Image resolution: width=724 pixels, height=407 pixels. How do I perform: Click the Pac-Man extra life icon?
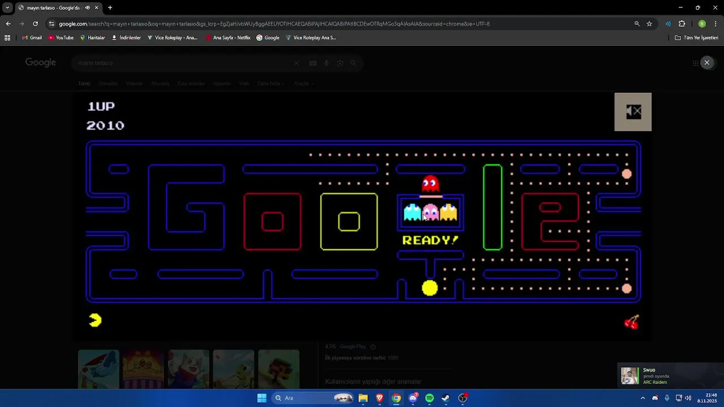click(x=95, y=321)
